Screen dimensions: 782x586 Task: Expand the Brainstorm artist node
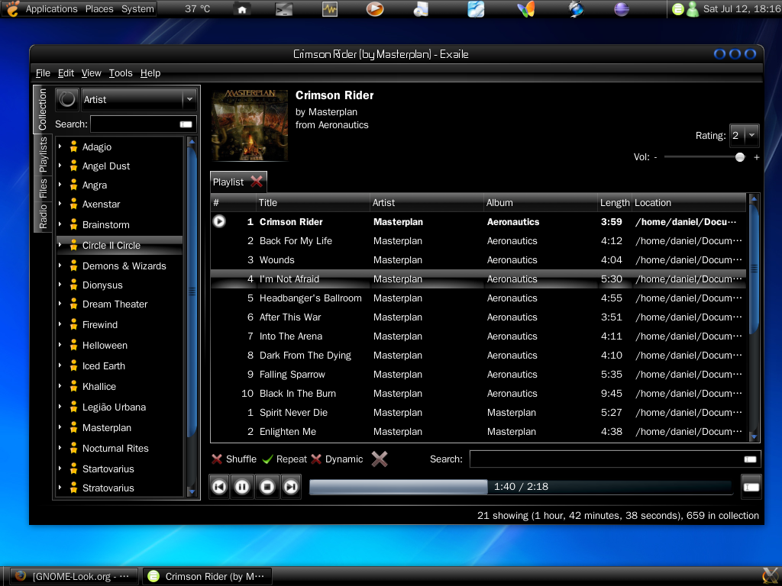click(x=60, y=224)
